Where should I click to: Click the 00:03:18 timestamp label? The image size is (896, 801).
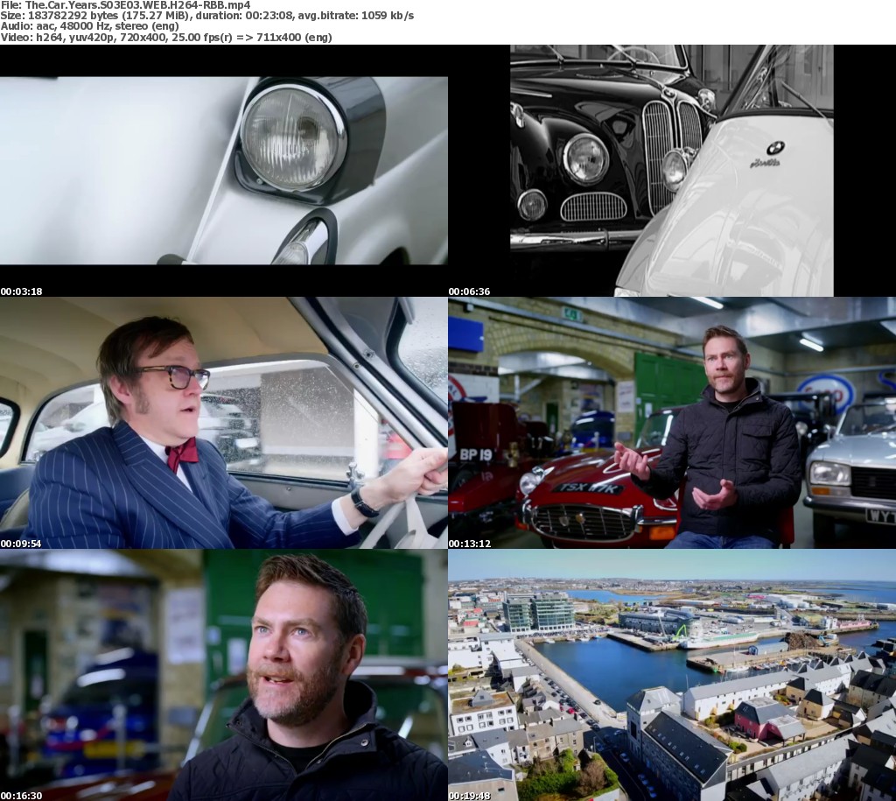[x=21, y=292]
